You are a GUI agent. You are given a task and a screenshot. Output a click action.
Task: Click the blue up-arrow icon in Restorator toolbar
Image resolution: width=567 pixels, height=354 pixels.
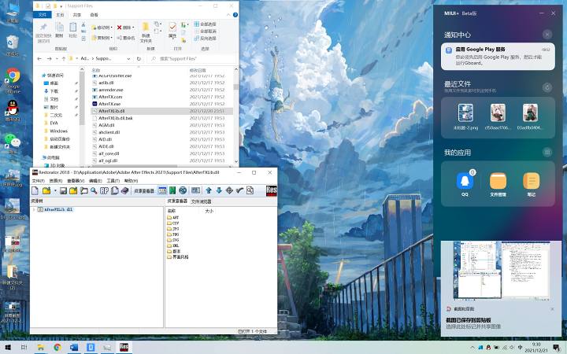(x=209, y=190)
